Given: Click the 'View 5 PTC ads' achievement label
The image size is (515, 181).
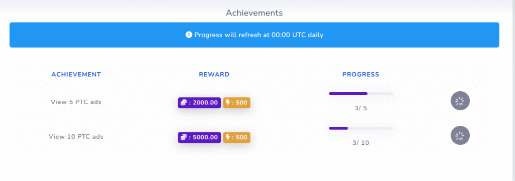Looking at the screenshot, I should (x=76, y=102).
